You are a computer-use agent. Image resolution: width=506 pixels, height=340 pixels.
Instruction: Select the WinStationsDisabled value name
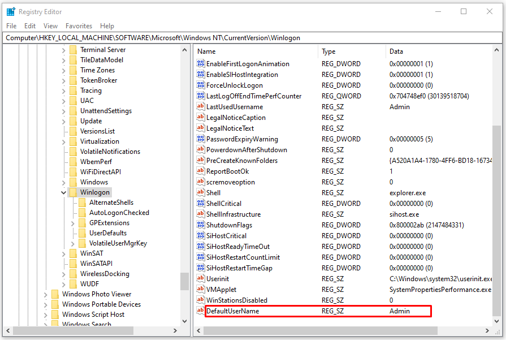237,300
